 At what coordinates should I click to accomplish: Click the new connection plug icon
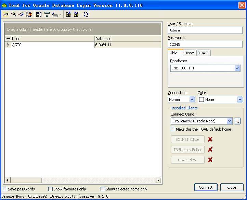(5, 14)
